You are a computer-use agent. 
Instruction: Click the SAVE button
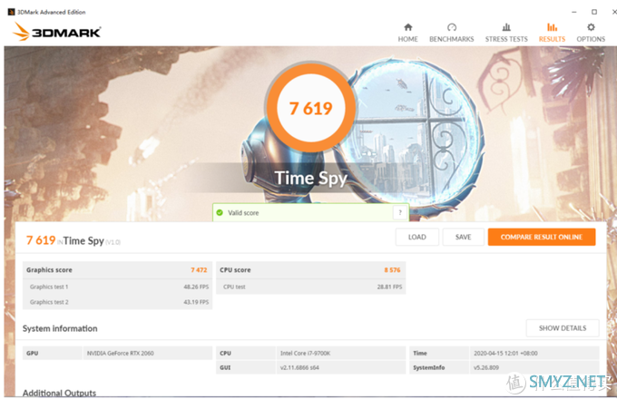[463, 237]
